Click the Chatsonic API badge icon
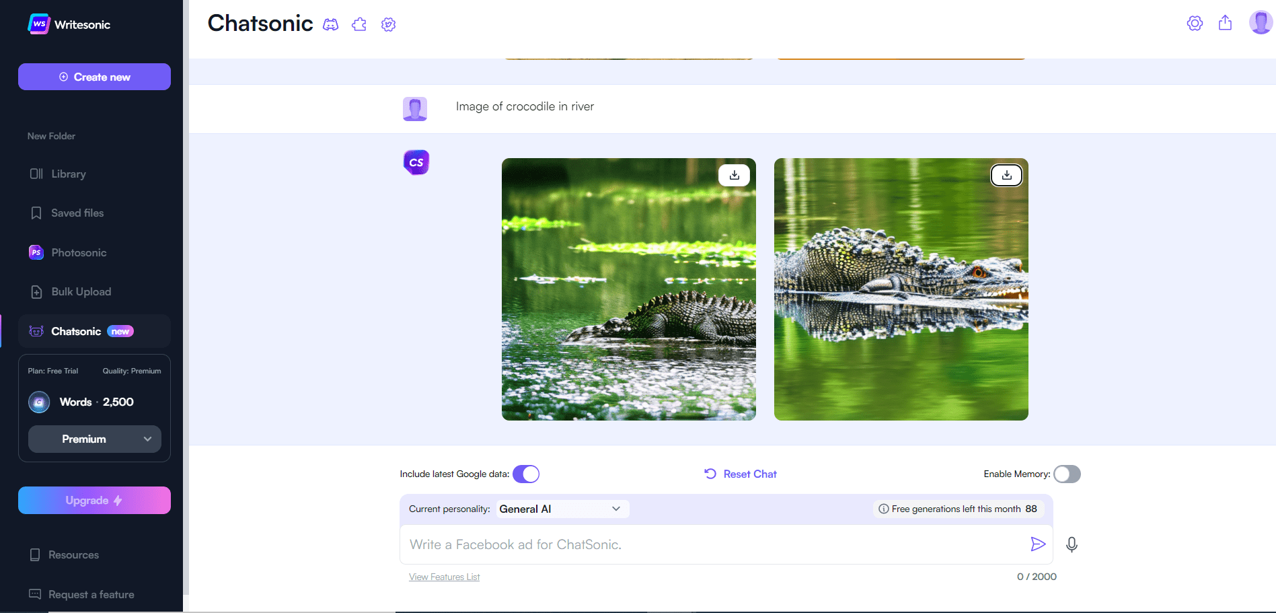1276x613 pixels. point(388,24)
